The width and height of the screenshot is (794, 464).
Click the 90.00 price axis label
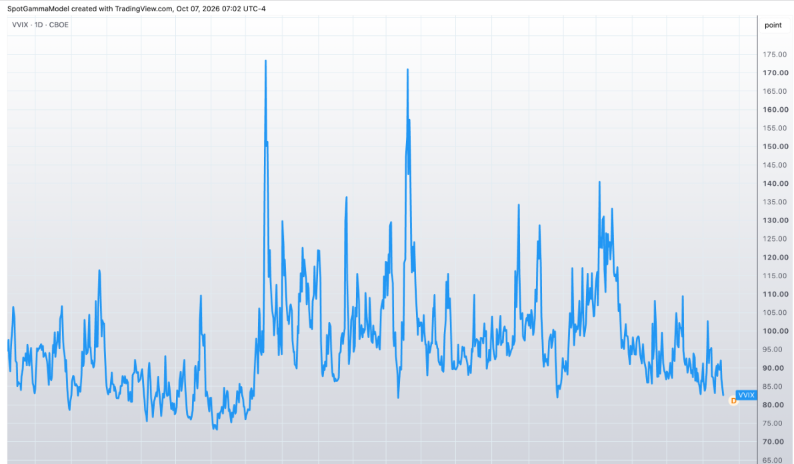pos(773,368)
